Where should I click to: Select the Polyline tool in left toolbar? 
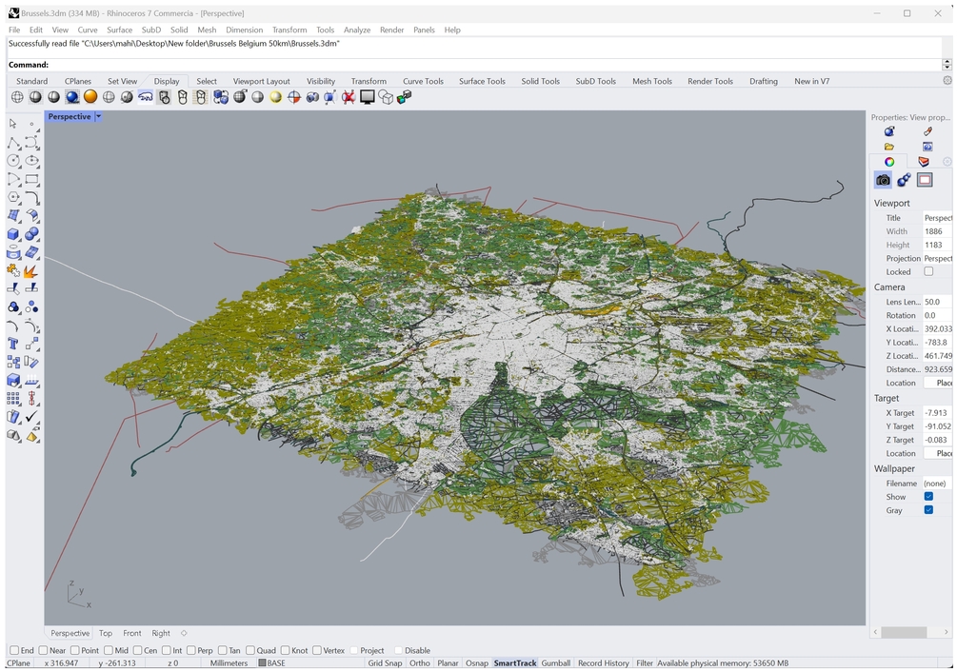(13, 143)
